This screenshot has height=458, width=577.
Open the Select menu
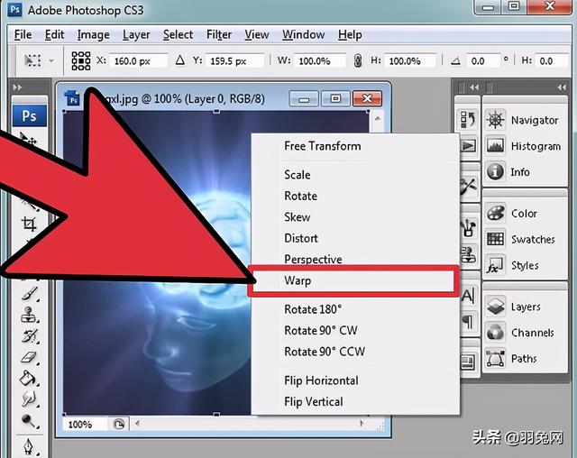coord(178,34)
